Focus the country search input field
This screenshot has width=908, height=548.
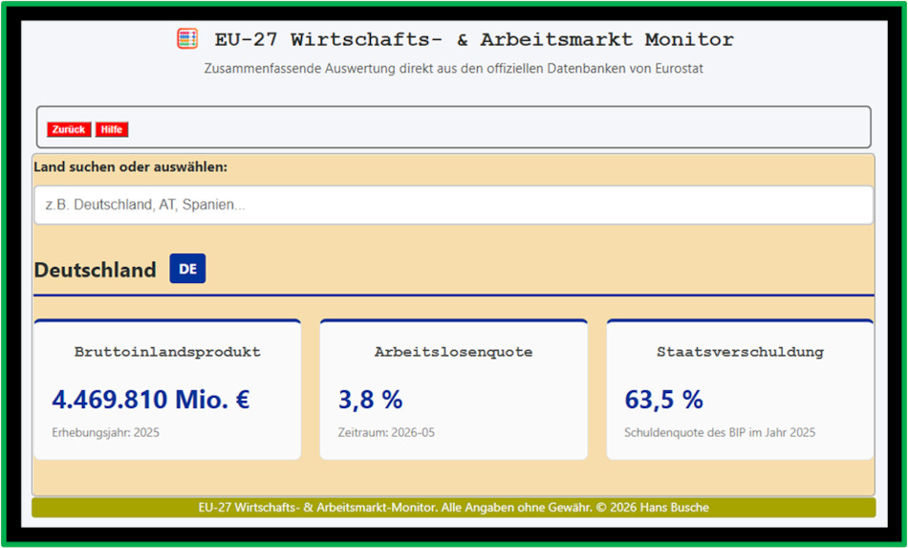[453, 205]
